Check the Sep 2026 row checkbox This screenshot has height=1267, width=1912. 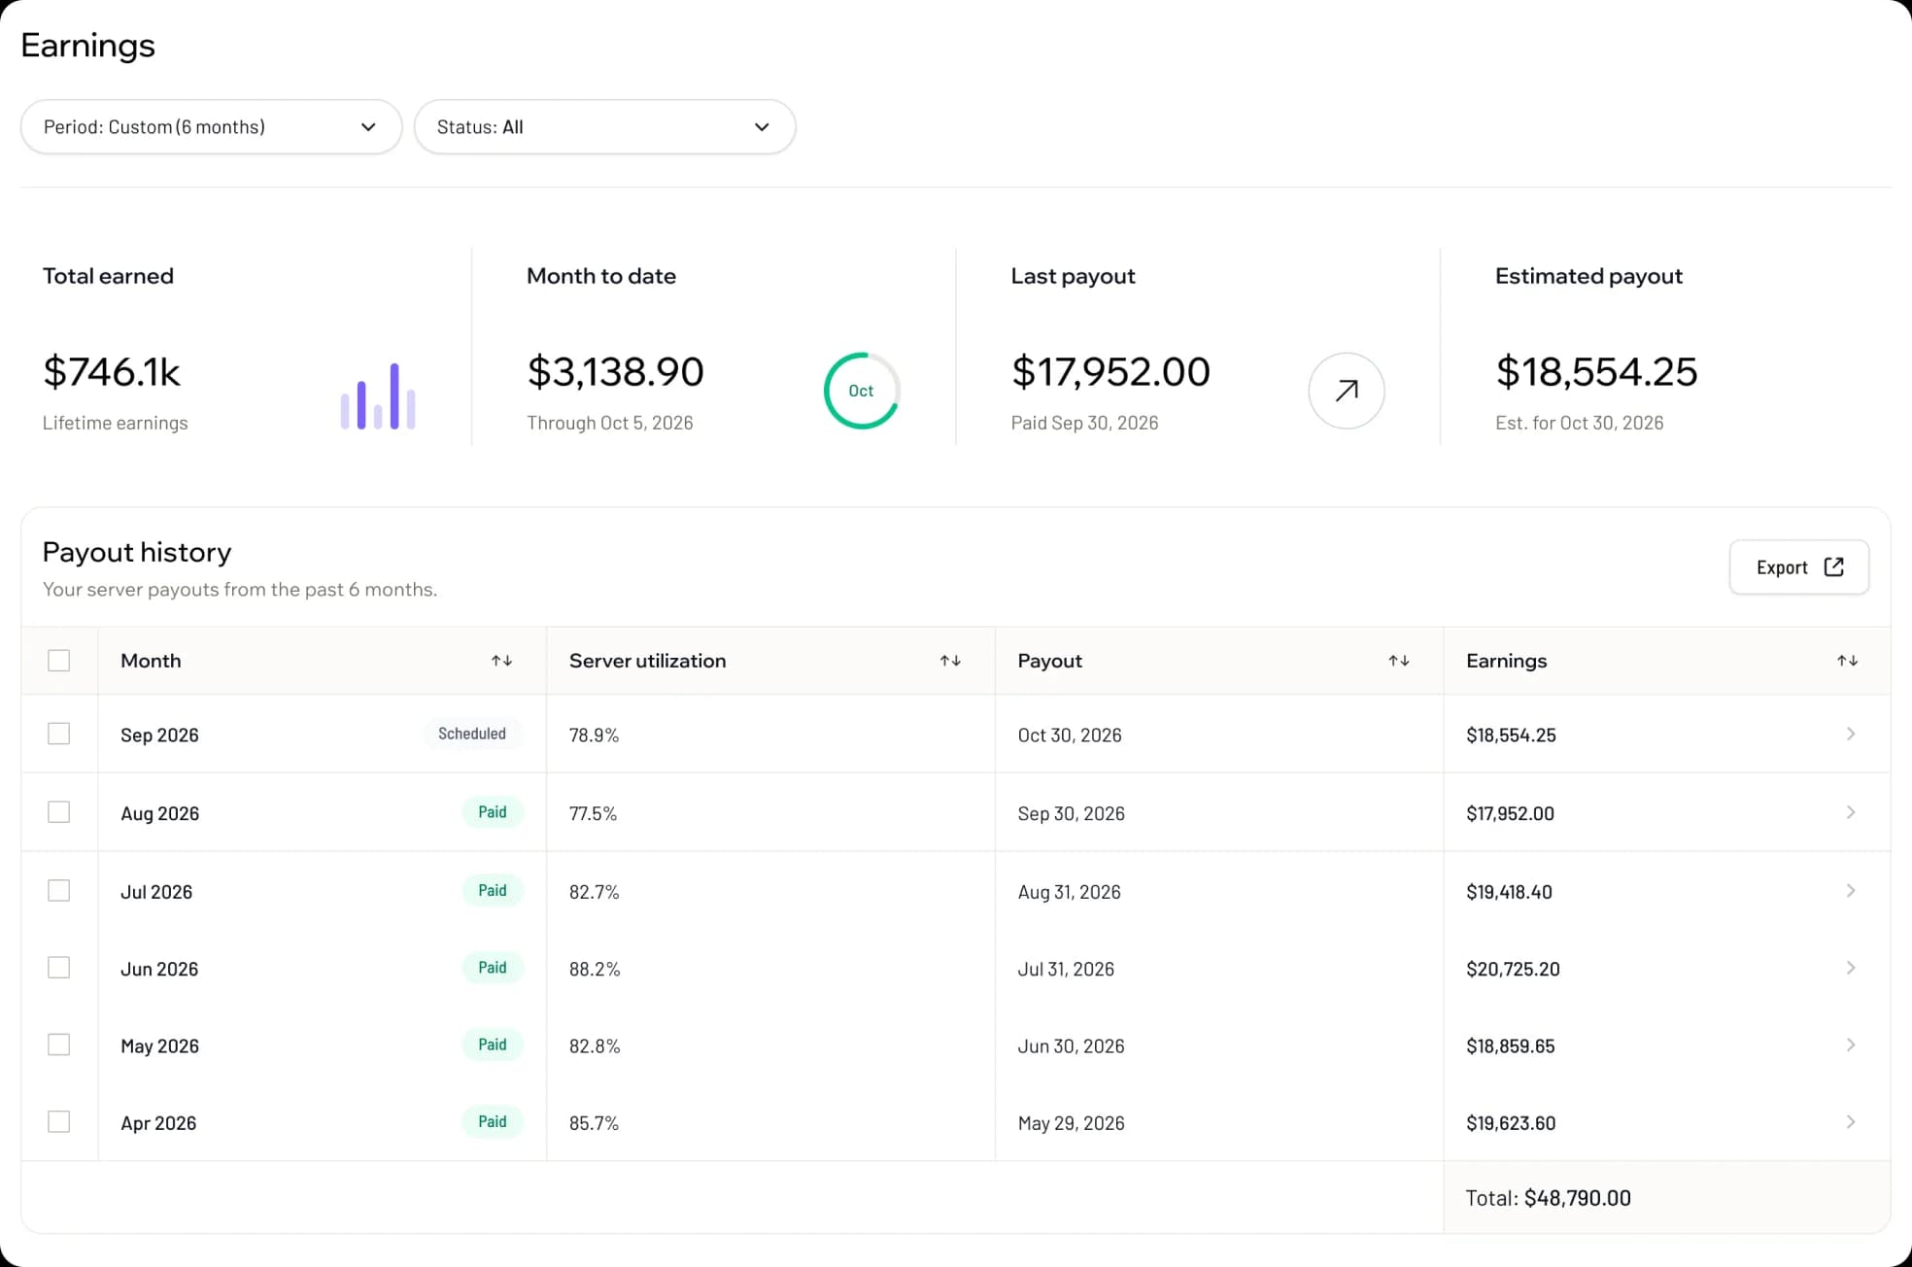(x=59, y=734)
